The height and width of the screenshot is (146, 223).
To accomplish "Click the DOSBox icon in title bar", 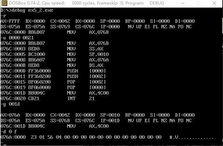I will (x=4, y=3).
